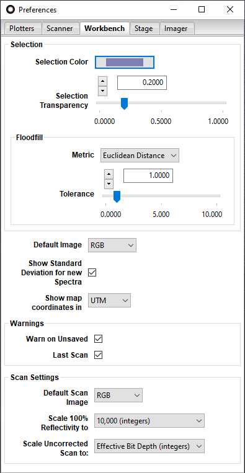This screenshot has height=473, width=245.
Task: Expand the Default Scan Image dropdown
Action: pos(118,395)
